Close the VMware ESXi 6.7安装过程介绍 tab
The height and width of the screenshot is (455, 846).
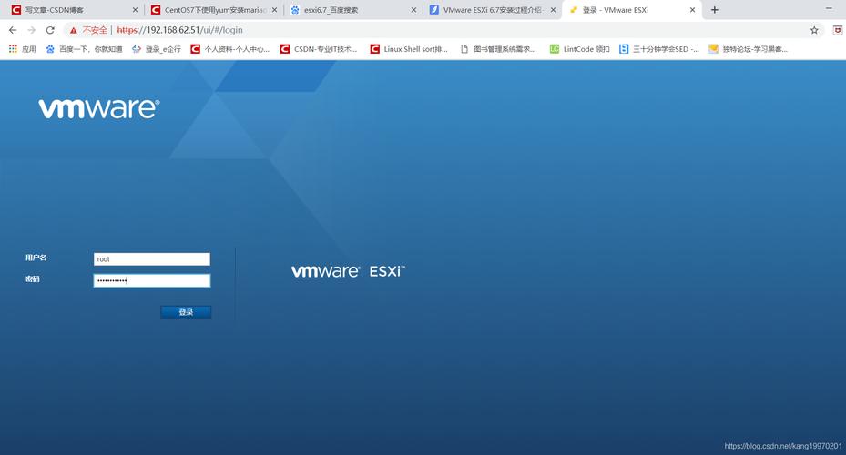pyautogui.click(x=553, y=10)
